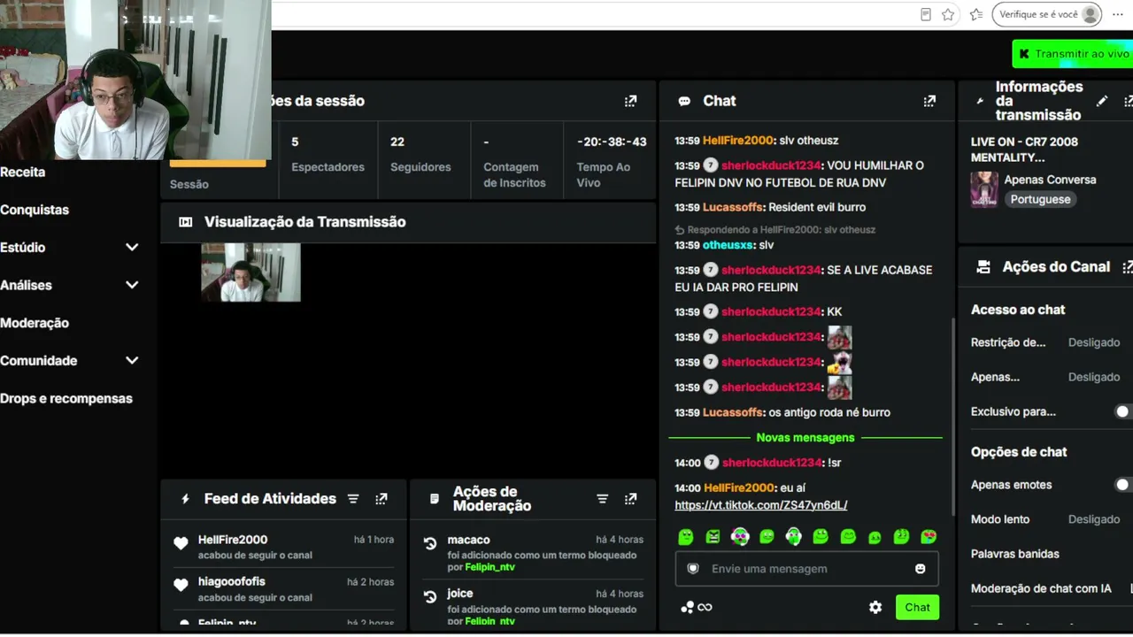The height and width of the screenshot is (637, 1133).
Task: Open Drops e recompensas in the sidebar
Action: [x=66, y=398]
